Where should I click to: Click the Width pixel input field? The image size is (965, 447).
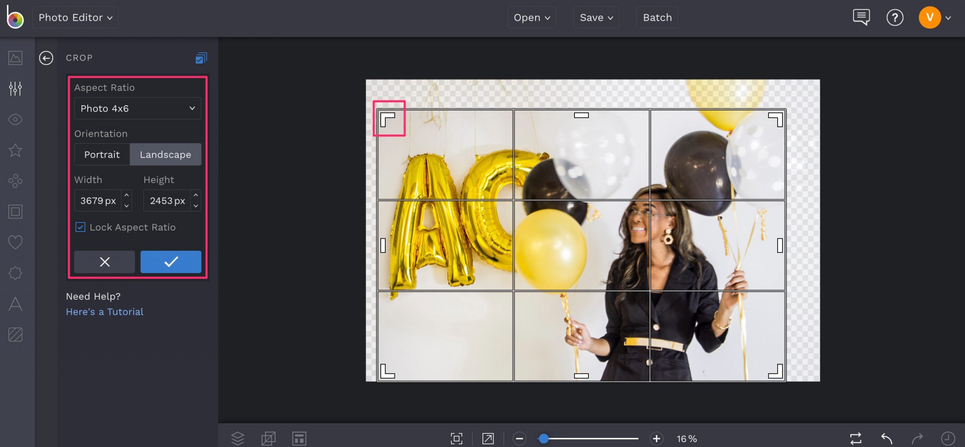pos(98,200)
